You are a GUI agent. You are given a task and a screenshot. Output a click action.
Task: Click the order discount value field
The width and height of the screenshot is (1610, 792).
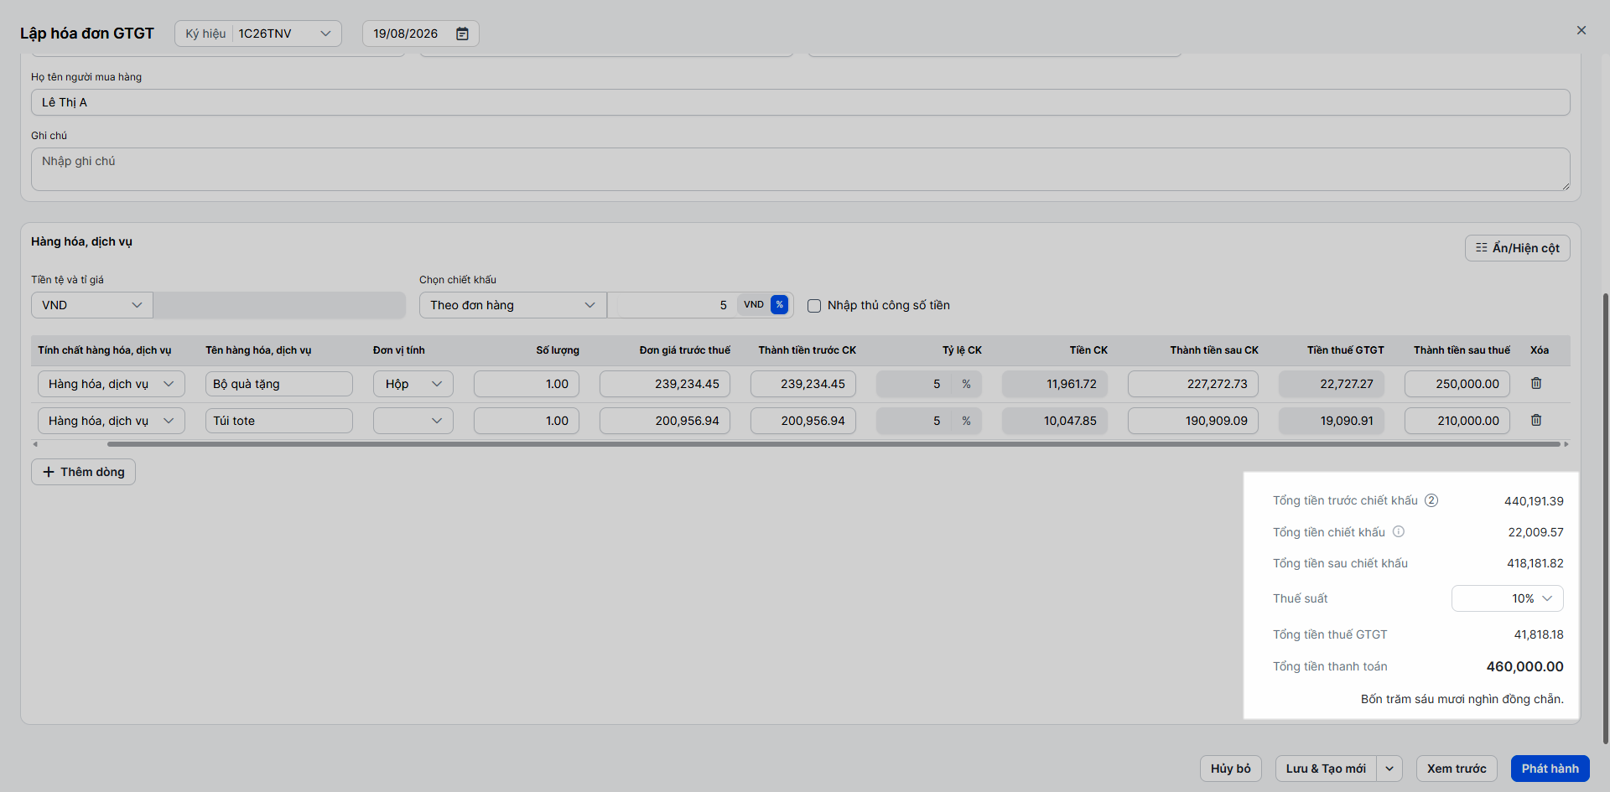(673, 305)
